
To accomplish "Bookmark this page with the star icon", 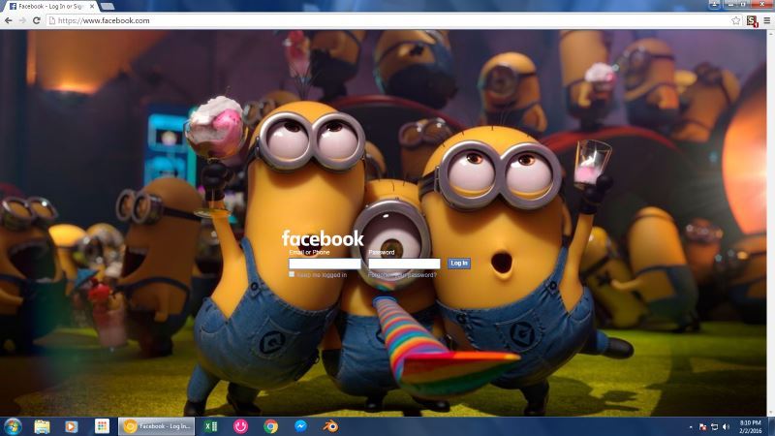I will pyautogui.click(x=736, y=20).
